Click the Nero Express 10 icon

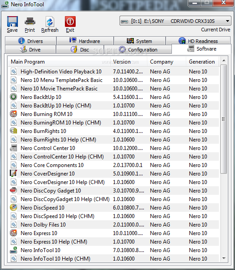(x=13, y=233)
